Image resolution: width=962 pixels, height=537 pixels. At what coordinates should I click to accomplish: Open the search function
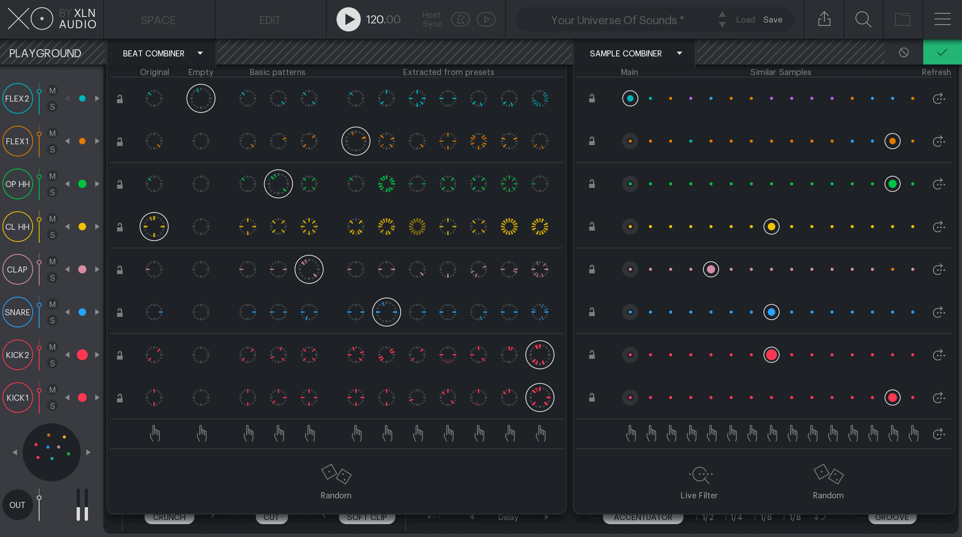click(863, 19)
